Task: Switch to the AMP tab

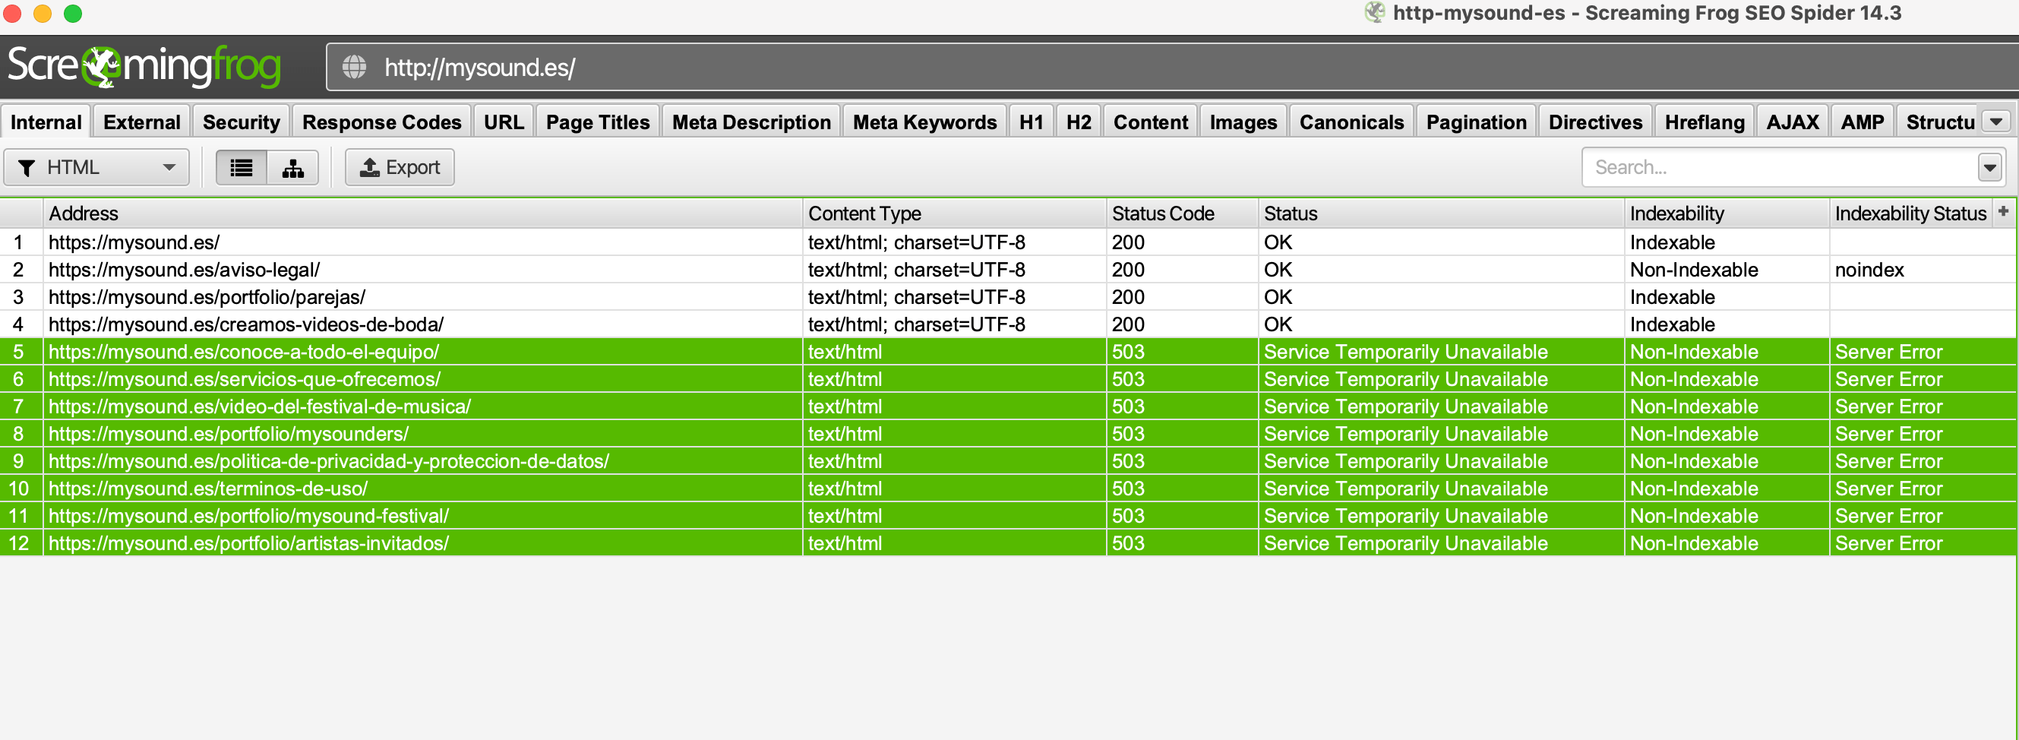Action: (x=1863, y=122)
